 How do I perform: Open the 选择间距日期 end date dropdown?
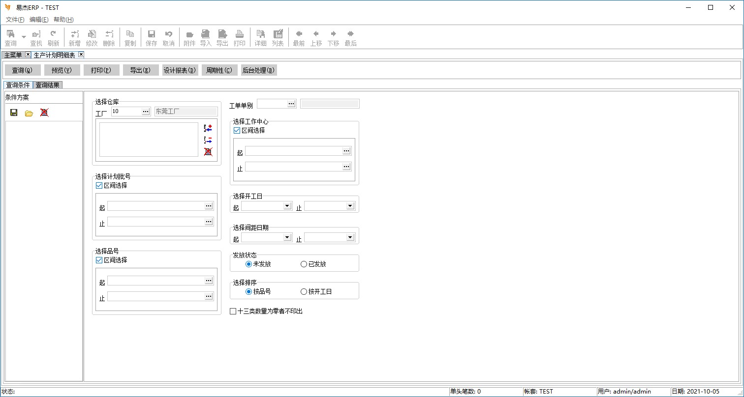[350, 237]
